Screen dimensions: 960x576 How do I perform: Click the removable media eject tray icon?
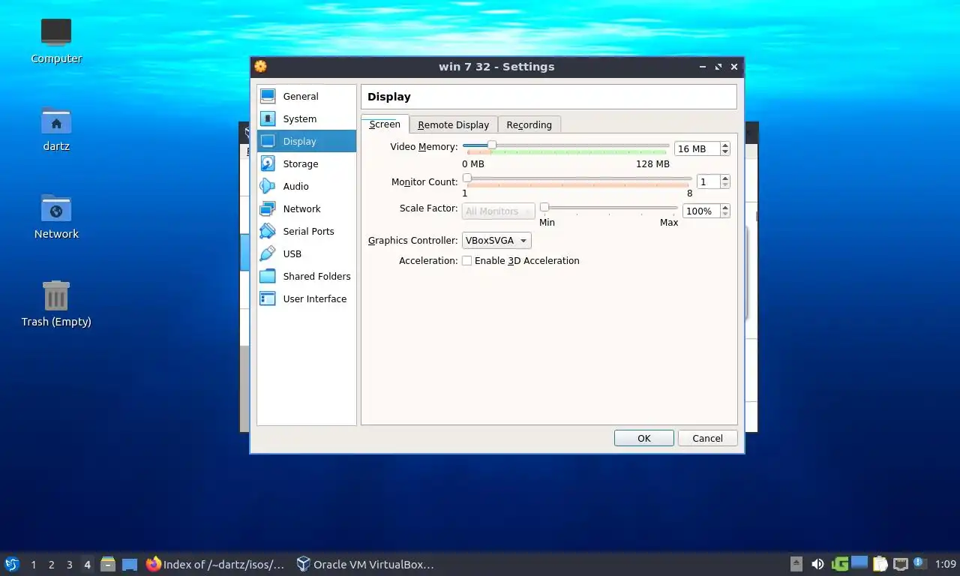click(x=796, y=564)
